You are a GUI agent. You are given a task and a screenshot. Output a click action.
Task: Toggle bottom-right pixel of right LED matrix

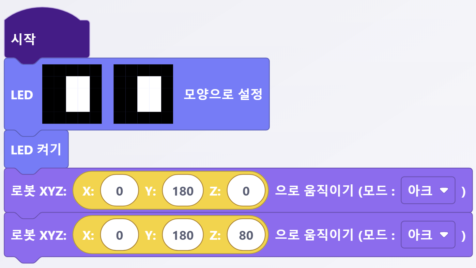167,118
